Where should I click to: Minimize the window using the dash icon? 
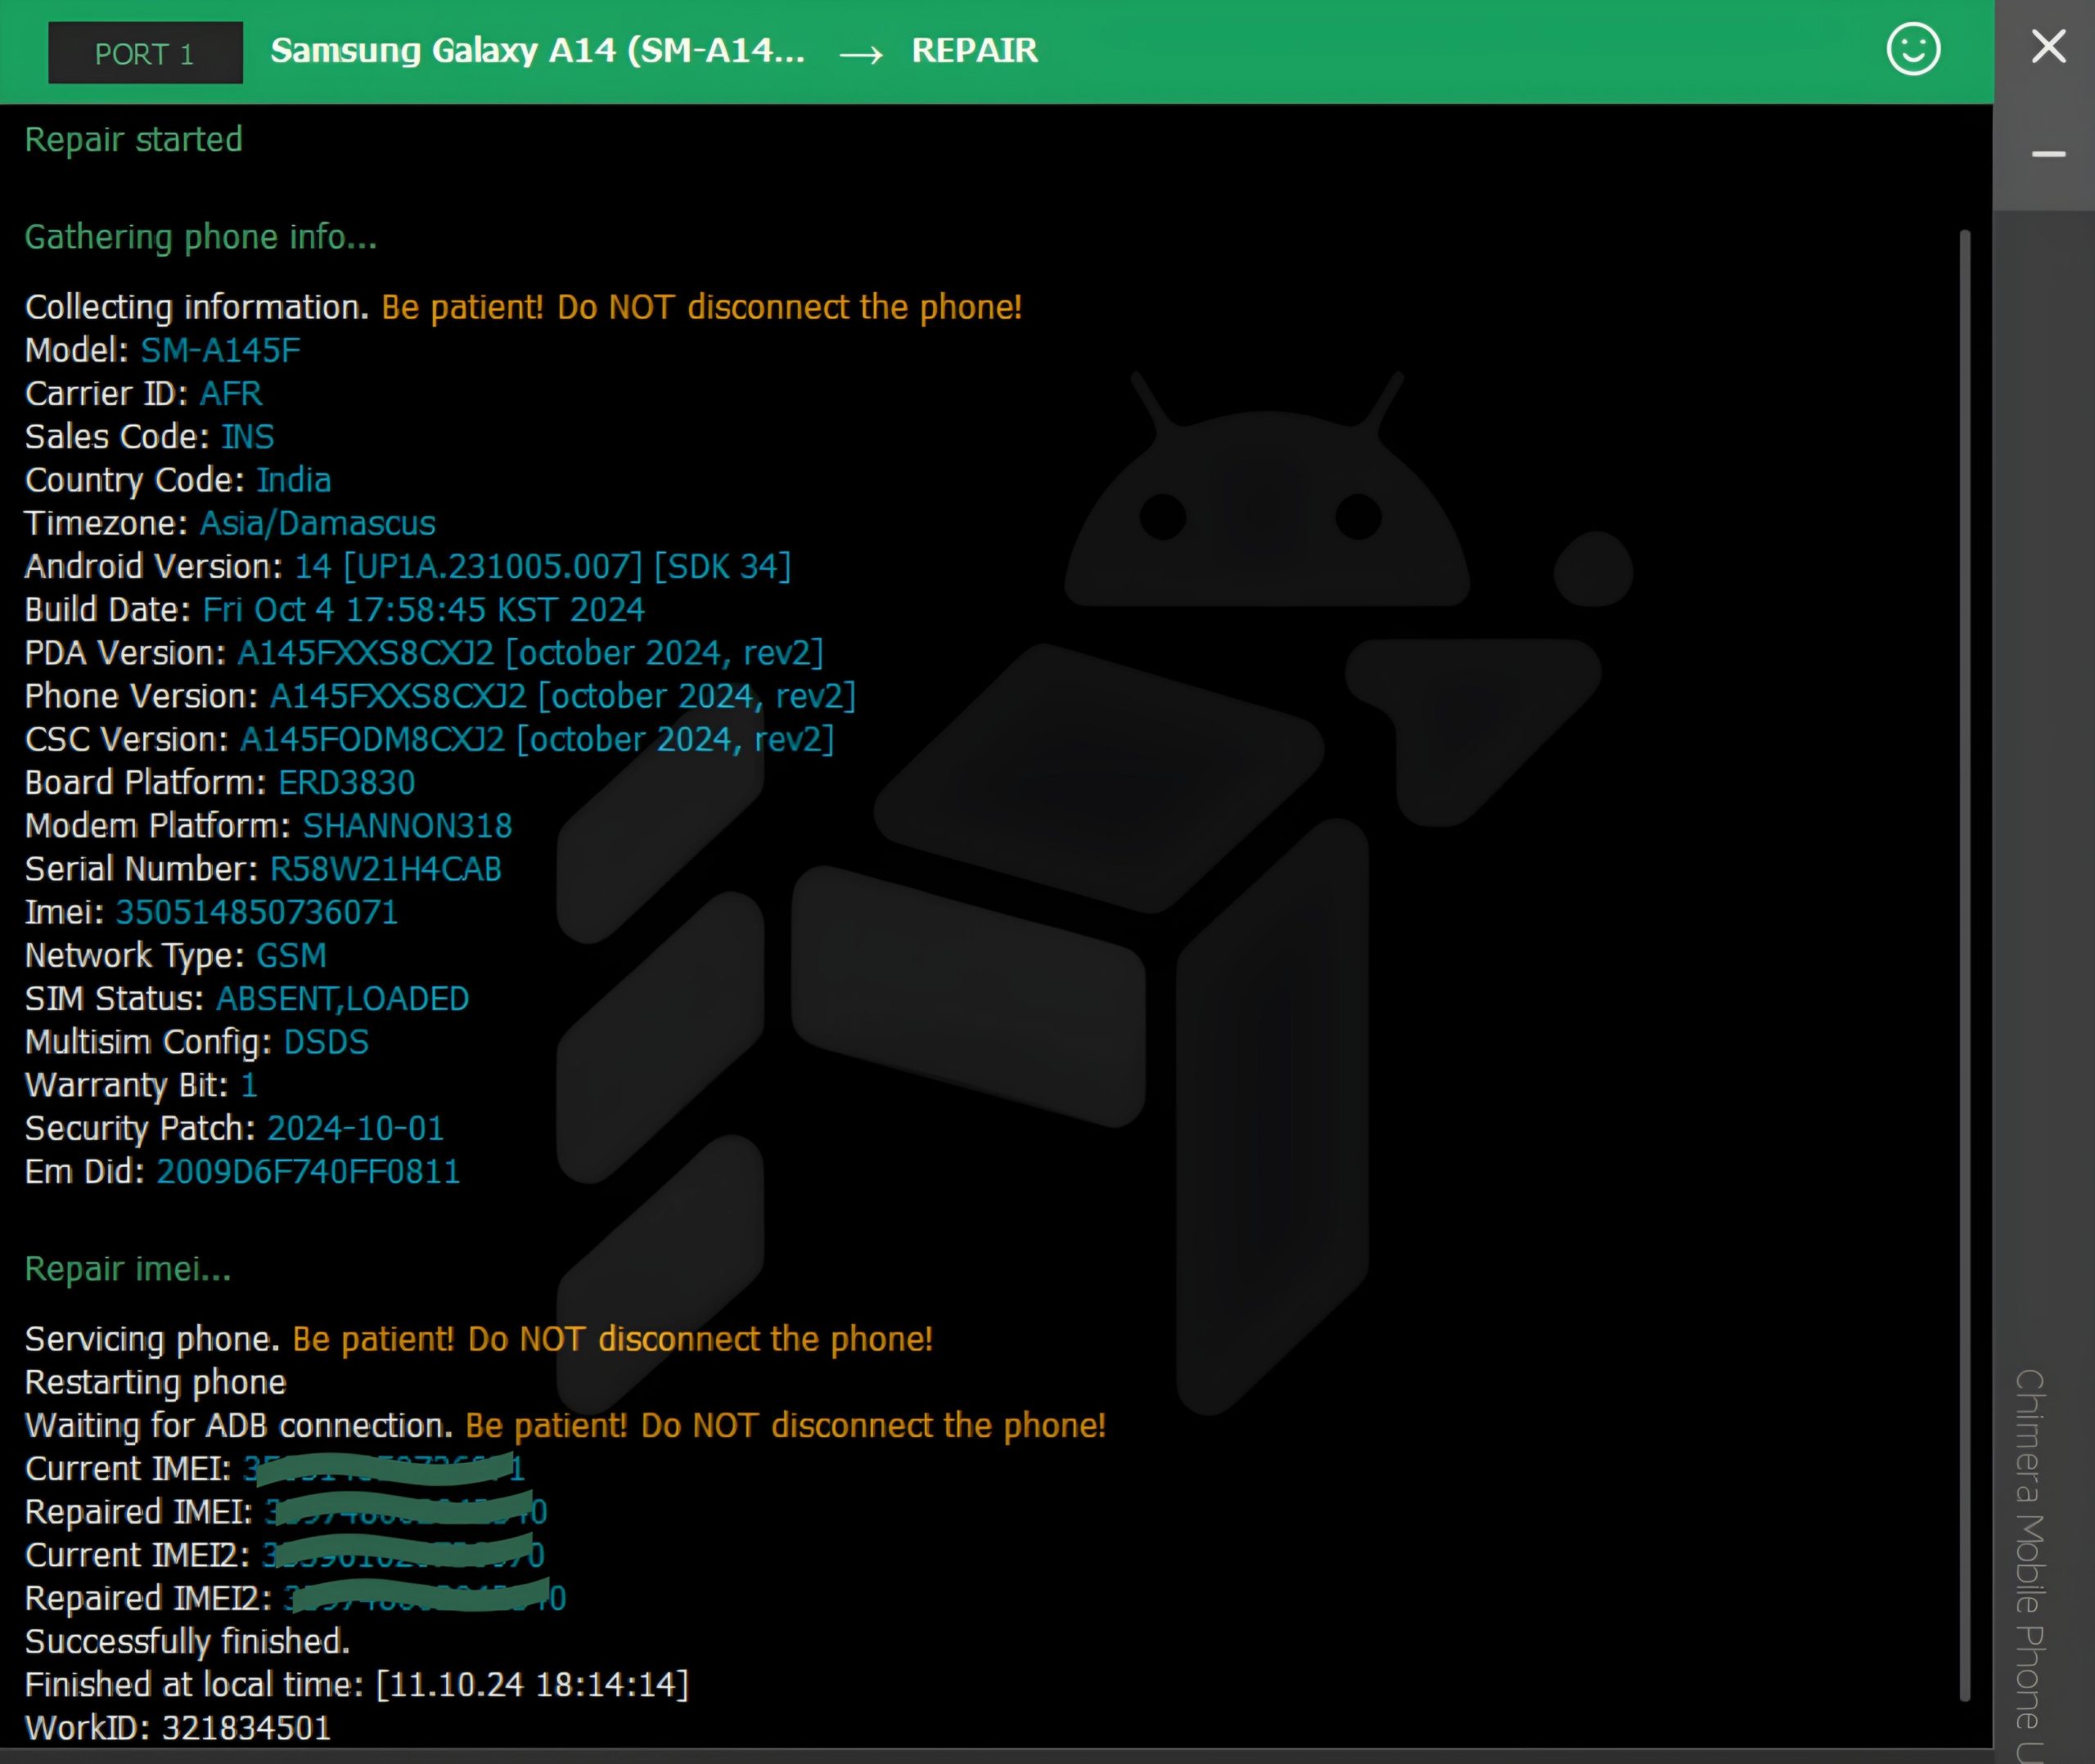click(x=2048, y=154)
